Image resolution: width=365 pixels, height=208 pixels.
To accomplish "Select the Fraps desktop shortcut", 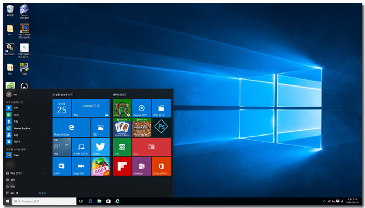I will point(24,69).
